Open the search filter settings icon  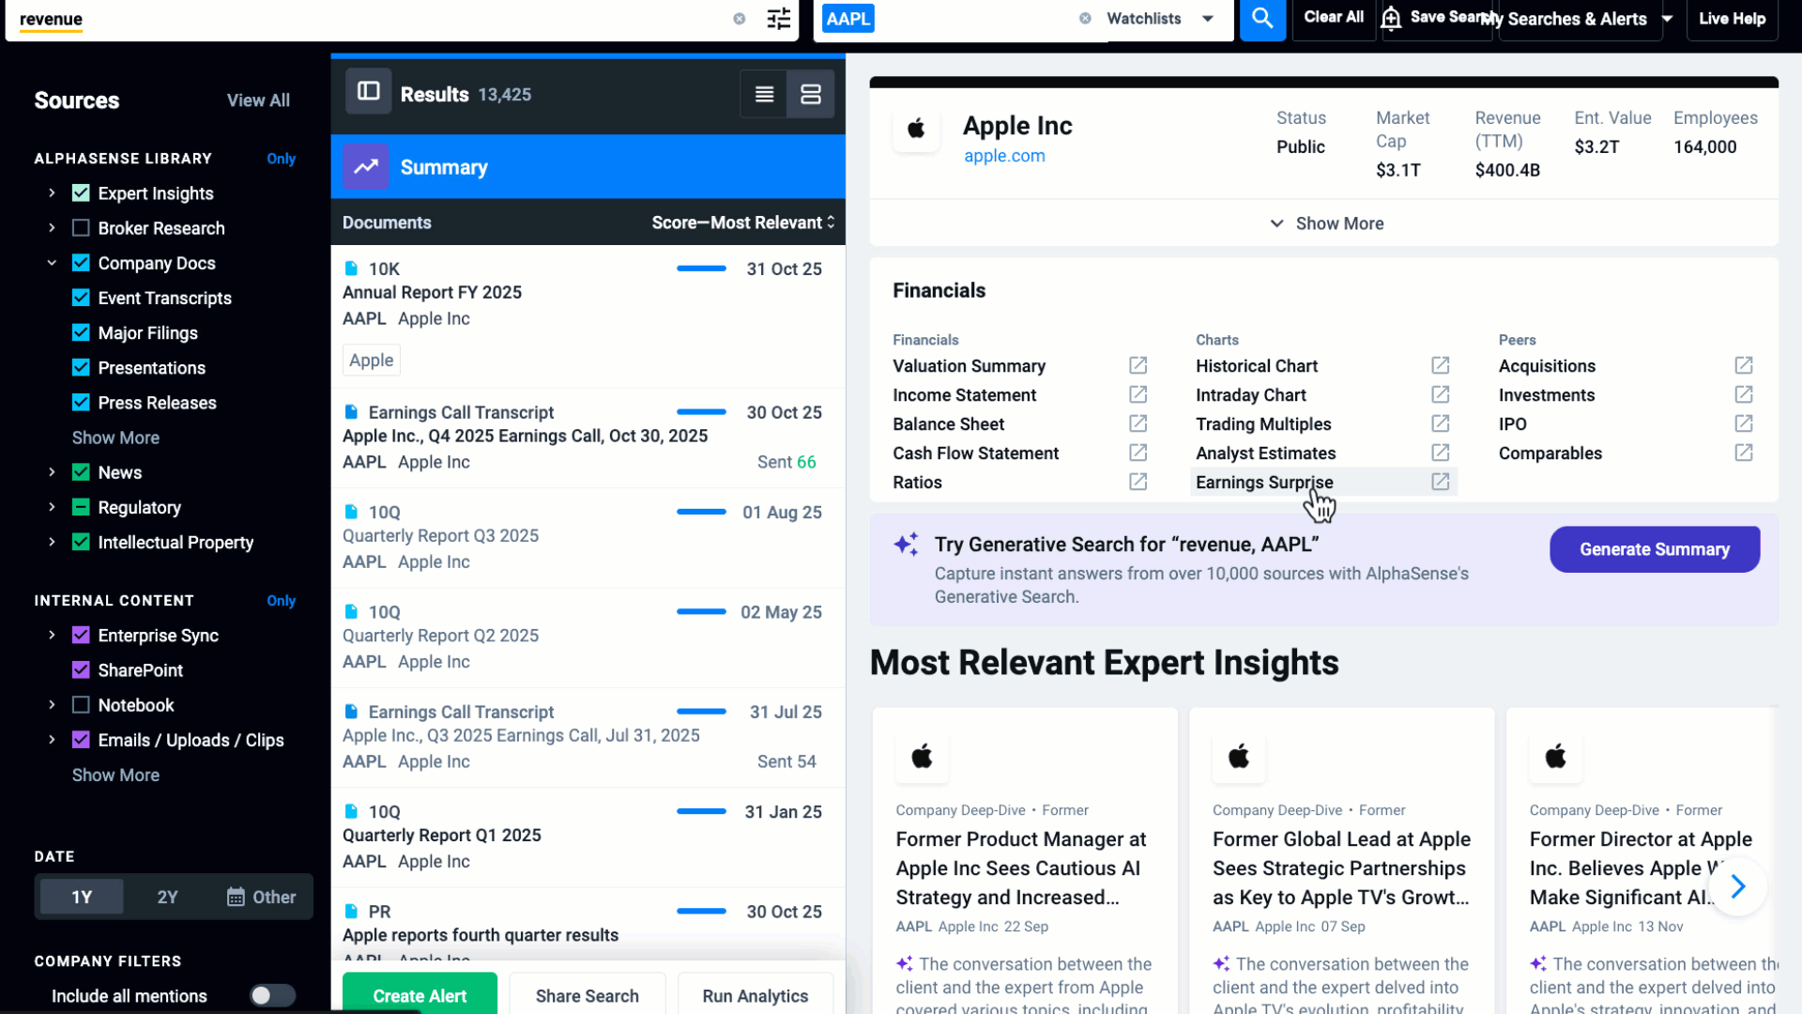point(778,19)
